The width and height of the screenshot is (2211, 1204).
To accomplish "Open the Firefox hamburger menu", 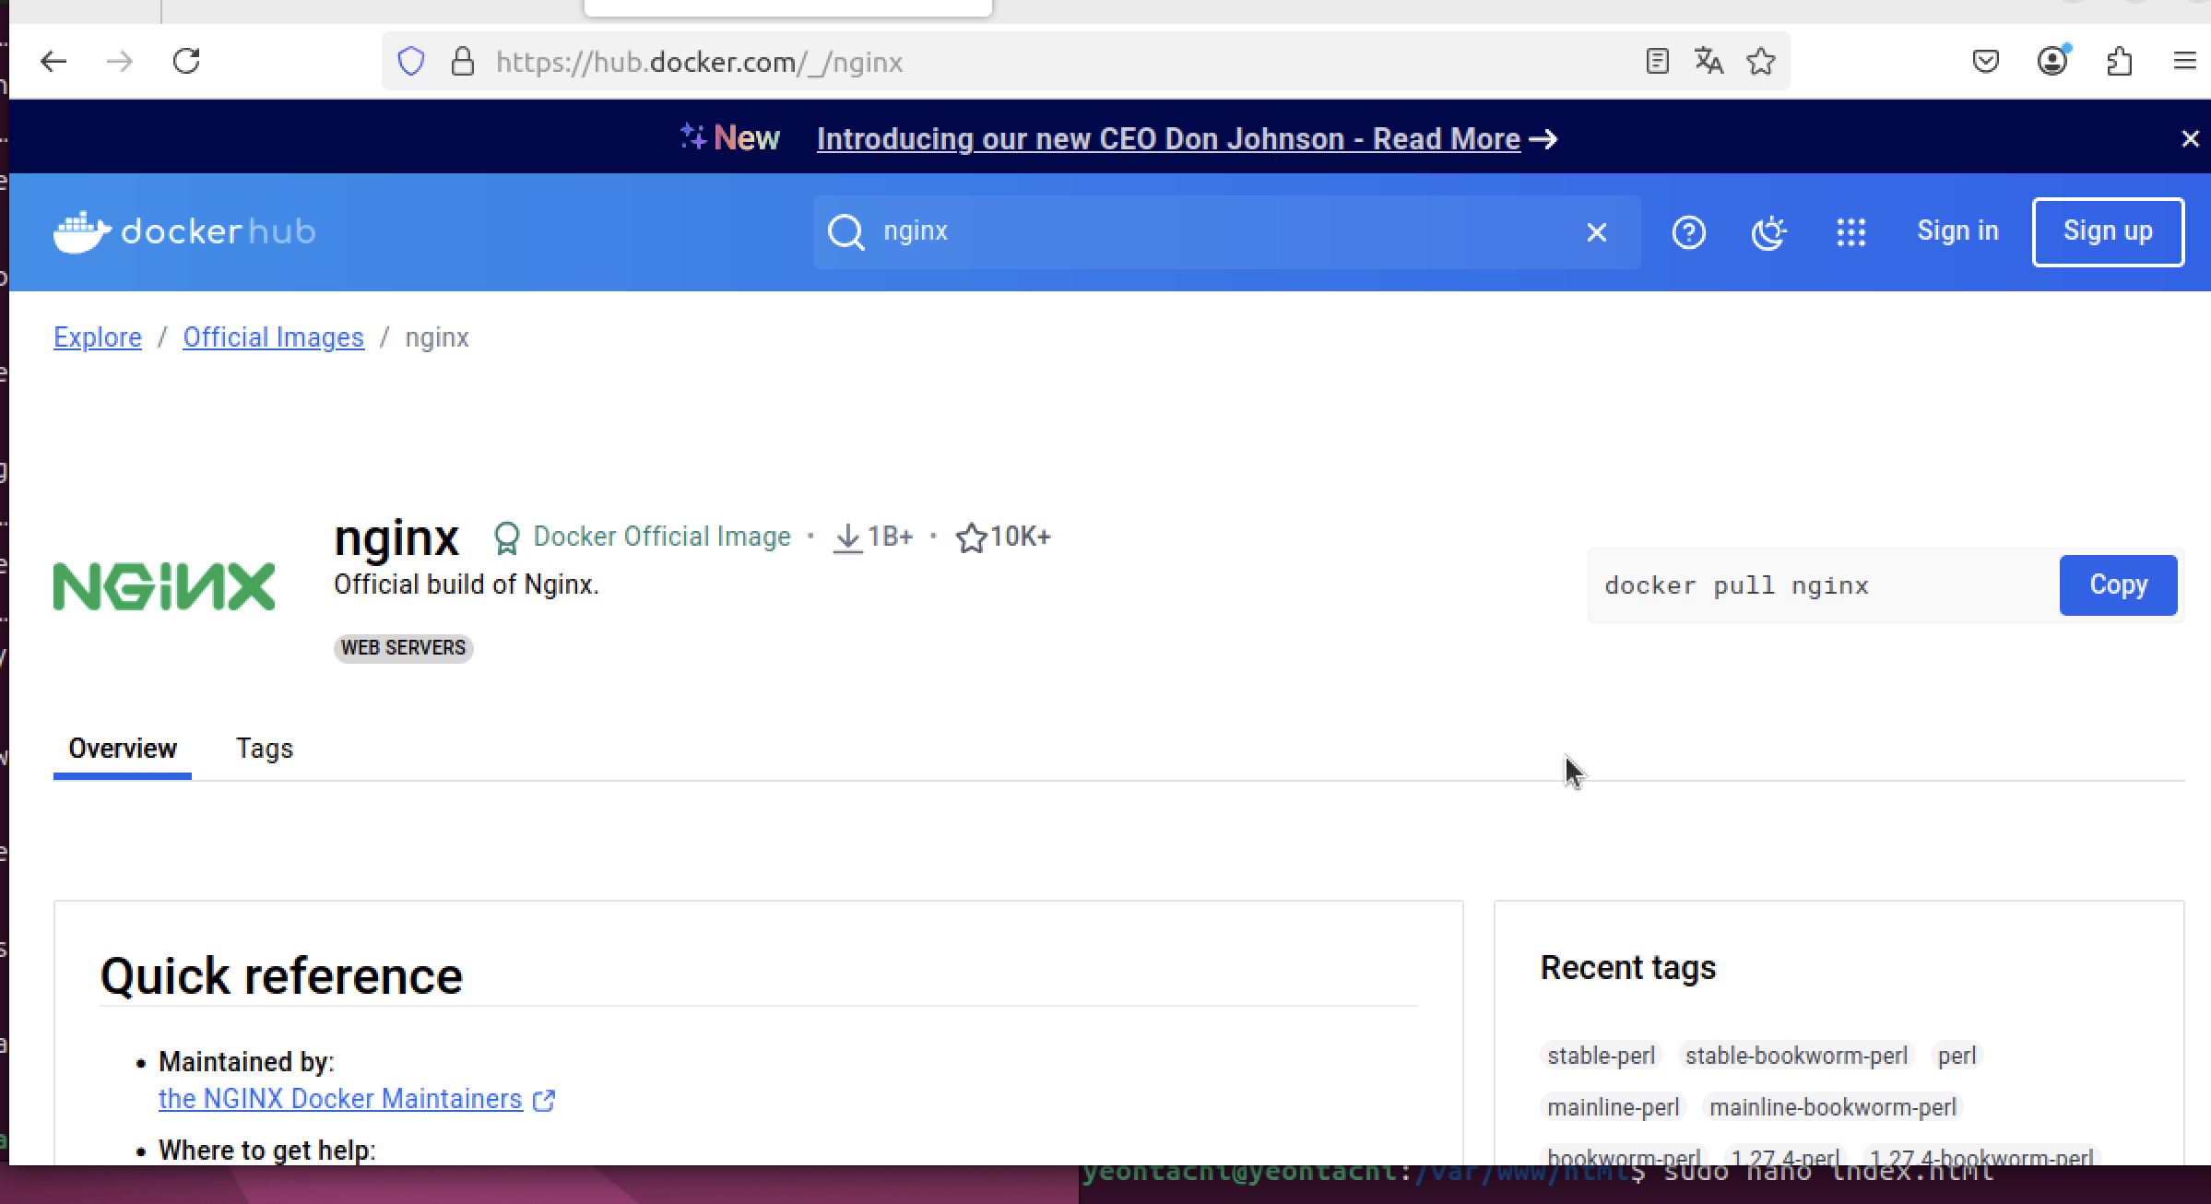I will [2185, 62].
